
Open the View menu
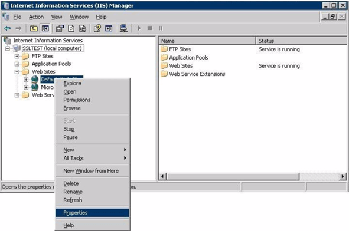57,17
